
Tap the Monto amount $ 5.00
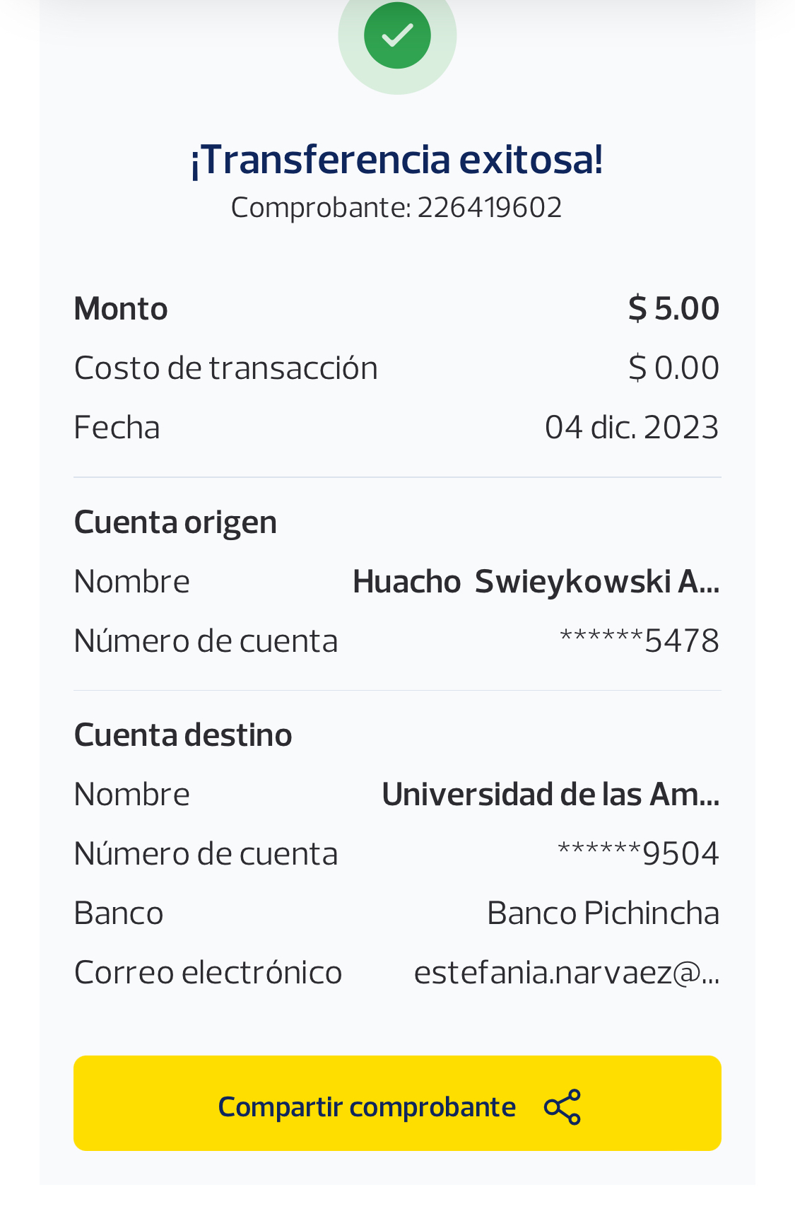pos(673,309)
